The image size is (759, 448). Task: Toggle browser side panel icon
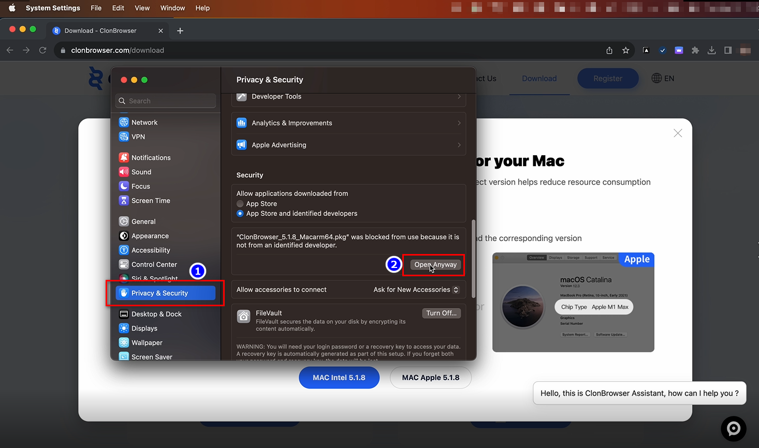[x=728, y=50]
